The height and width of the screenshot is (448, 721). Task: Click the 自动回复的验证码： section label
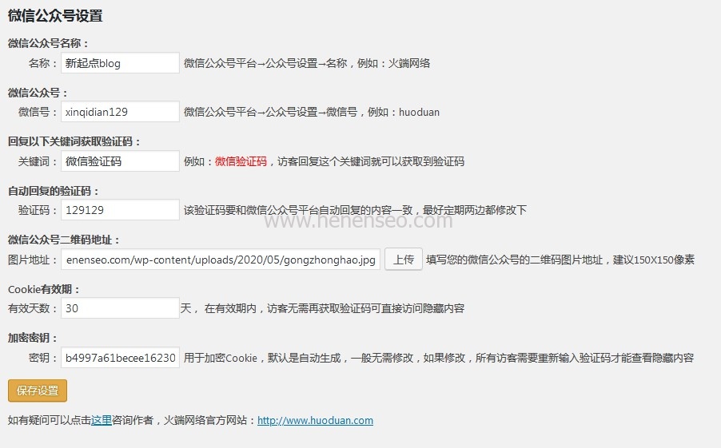54,191
